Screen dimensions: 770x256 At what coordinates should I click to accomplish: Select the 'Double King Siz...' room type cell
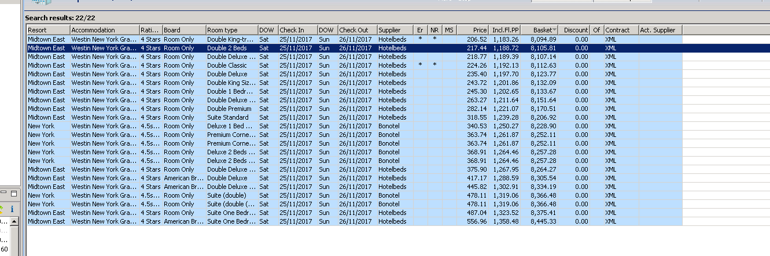[232, 83]
